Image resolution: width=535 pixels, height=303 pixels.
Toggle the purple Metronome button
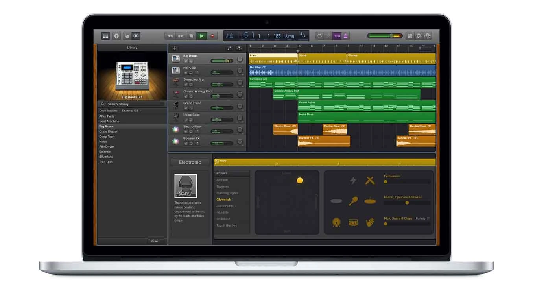tap(345, 36)
